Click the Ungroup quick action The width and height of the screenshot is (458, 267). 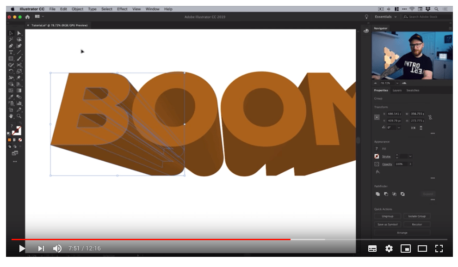(x=387, y=216)
